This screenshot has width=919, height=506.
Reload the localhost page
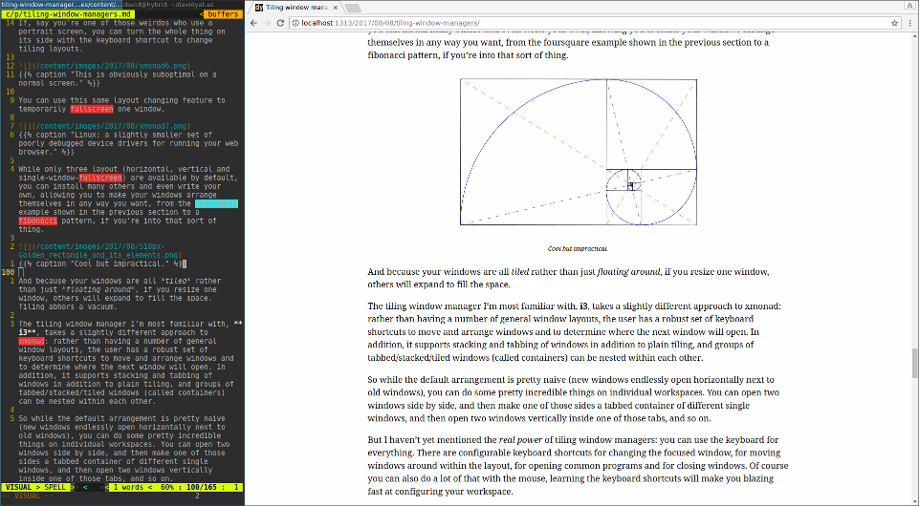point(281,23)
